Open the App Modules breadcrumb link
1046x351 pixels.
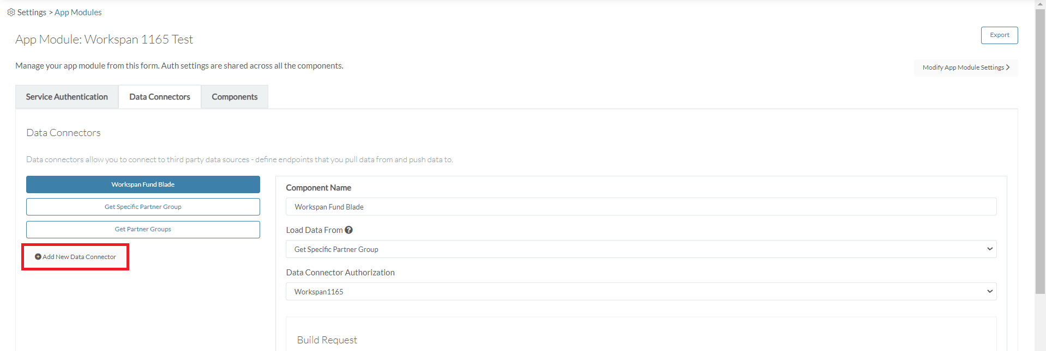(78, 12)
